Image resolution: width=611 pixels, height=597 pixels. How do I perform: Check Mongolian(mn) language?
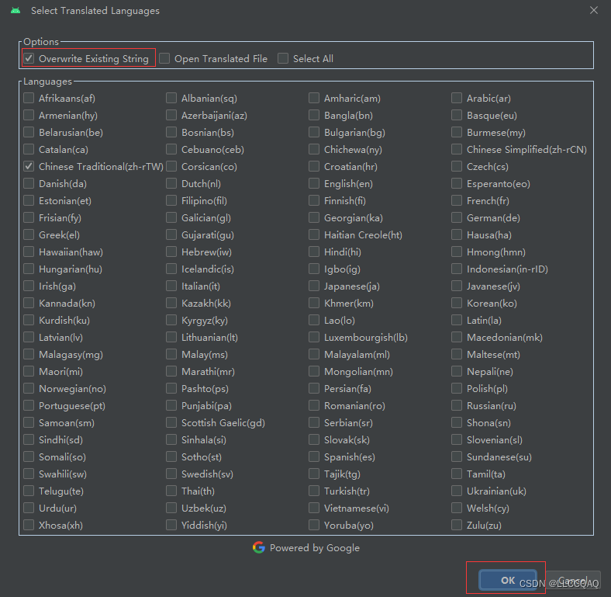click(314, 371)
